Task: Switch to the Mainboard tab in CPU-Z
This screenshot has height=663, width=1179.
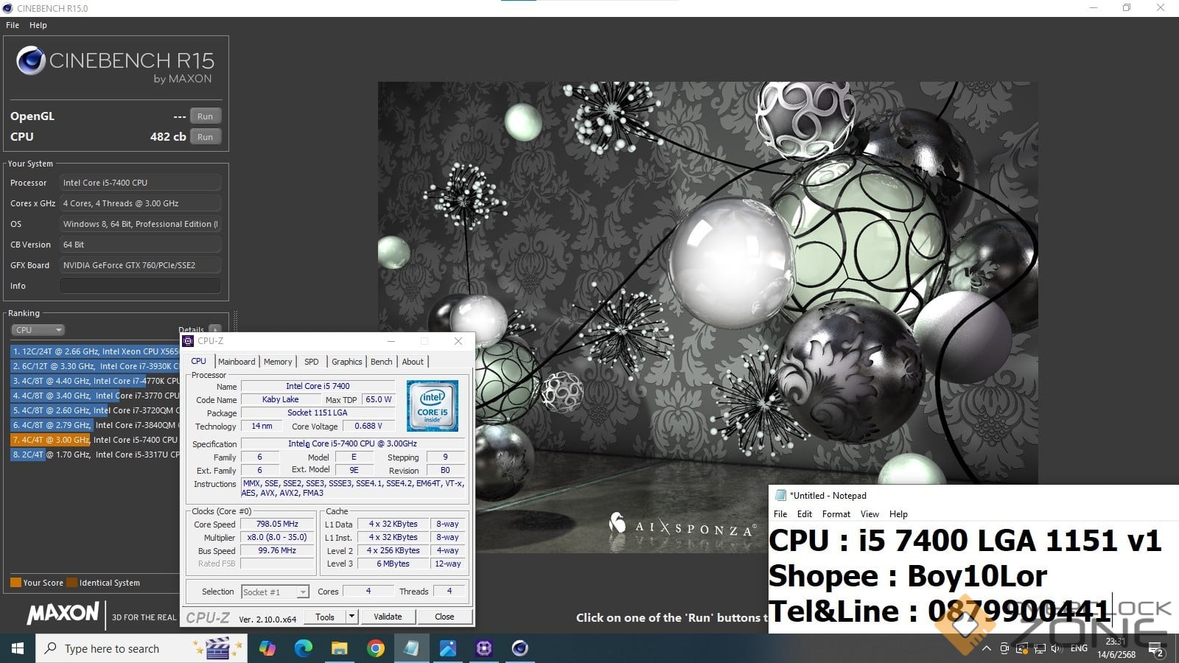Action: [237, 362]
